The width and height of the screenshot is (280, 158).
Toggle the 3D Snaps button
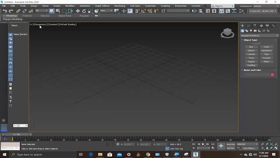pyautogui.click(x=137, y=11)
